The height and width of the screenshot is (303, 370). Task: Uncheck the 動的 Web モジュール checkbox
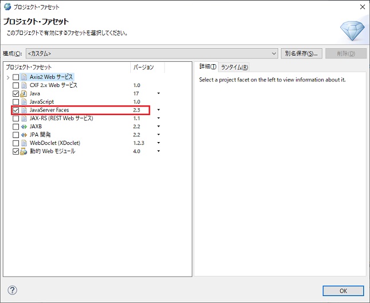[x=15, y=151]
